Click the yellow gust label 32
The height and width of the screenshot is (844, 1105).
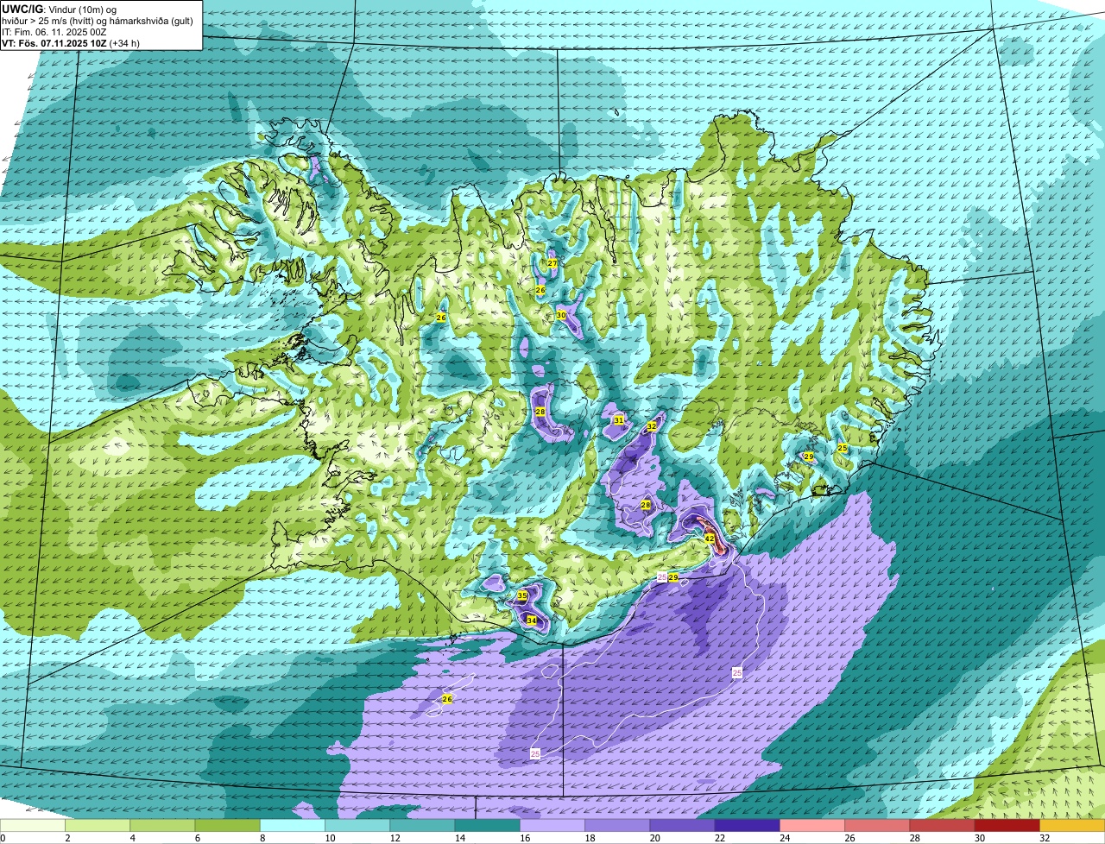point(652,426)
